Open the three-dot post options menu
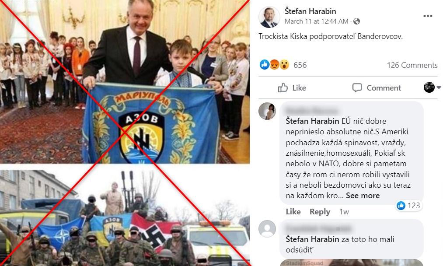The height and width of the screenshot is (266, 443). [428, 16]
